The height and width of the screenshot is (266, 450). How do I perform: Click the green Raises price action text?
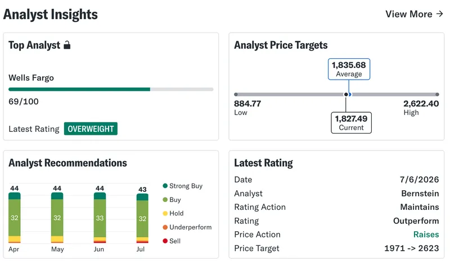tap(426, 235)
